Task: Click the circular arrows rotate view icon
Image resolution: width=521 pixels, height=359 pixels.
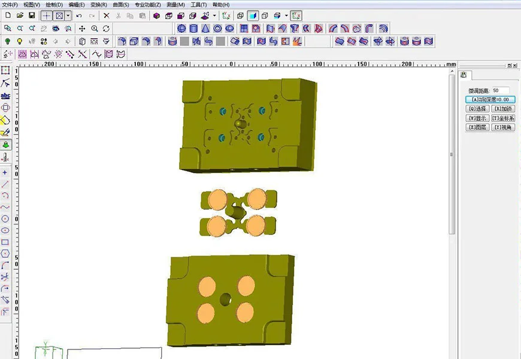Action: tap(106, 29)
